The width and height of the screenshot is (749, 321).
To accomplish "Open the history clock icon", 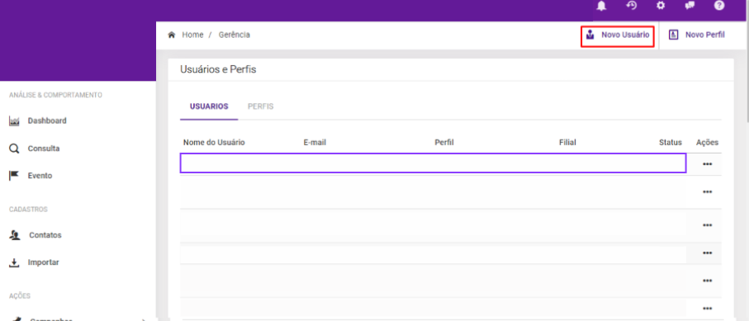I will (632, 6).
